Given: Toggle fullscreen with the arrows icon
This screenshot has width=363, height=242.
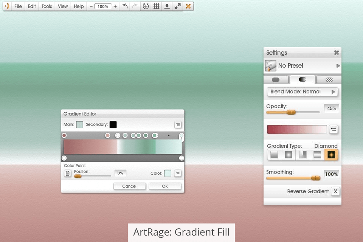Looking at the screenshot, I should pyautogui.click(x=178, y=6).
